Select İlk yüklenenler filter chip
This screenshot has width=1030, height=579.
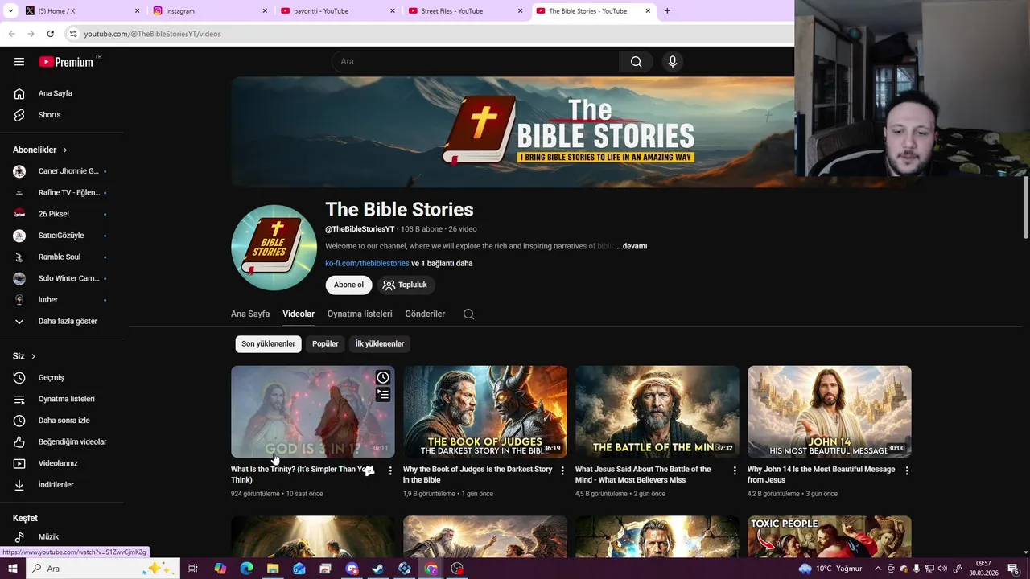(x=380, y=344)
